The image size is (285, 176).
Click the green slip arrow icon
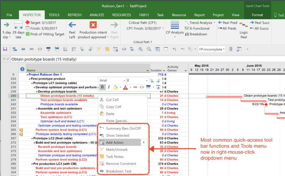coord(6,24)
